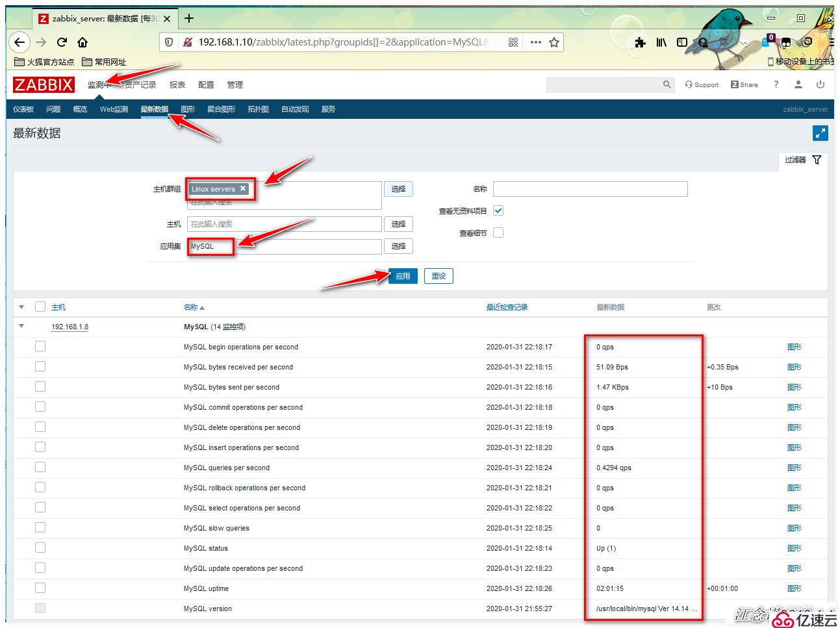Viewport: 840px width, 628px height.
Task: Open the 报表 menu
Action: (177, 85)
